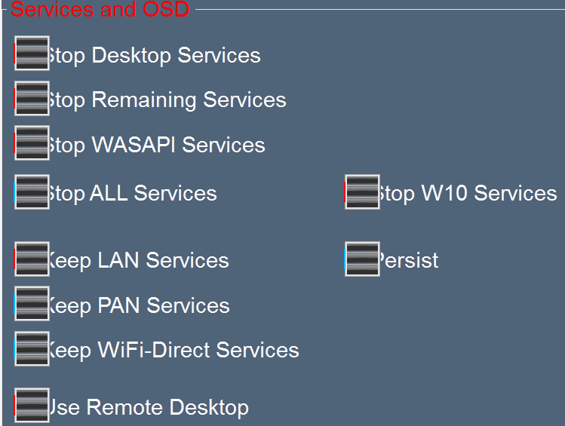Select the 'Use Remote Desktop' text label

coord(149,408)
